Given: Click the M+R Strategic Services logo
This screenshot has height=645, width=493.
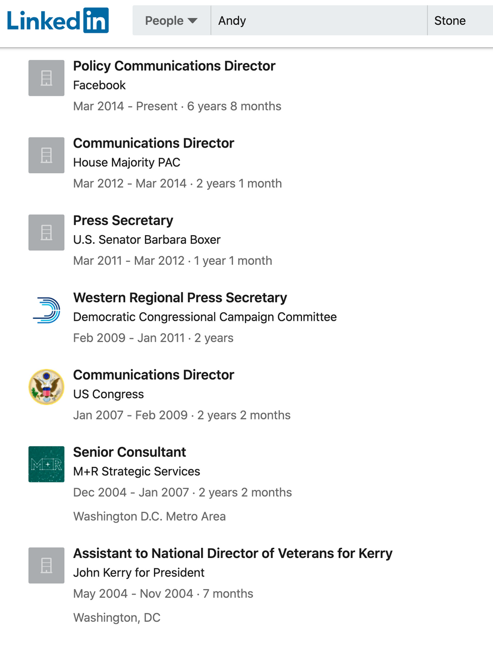Looking at the screenshot, I should [x=46, y=464].
